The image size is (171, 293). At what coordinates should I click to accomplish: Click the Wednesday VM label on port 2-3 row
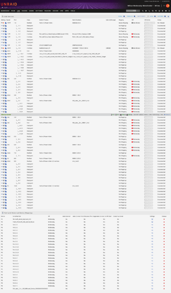tap(136, 87)
